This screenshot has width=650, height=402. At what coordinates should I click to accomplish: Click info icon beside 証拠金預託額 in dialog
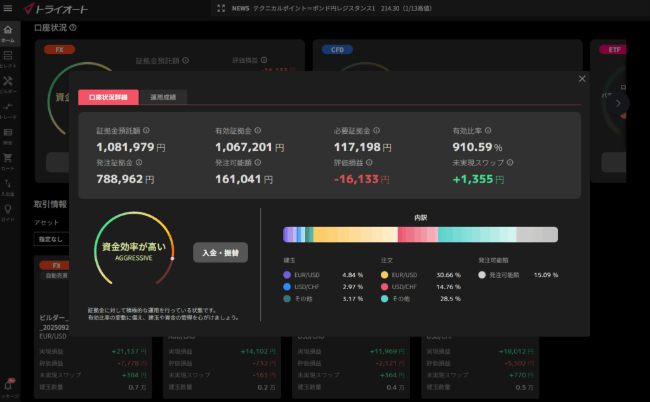[x=147, y=131]
